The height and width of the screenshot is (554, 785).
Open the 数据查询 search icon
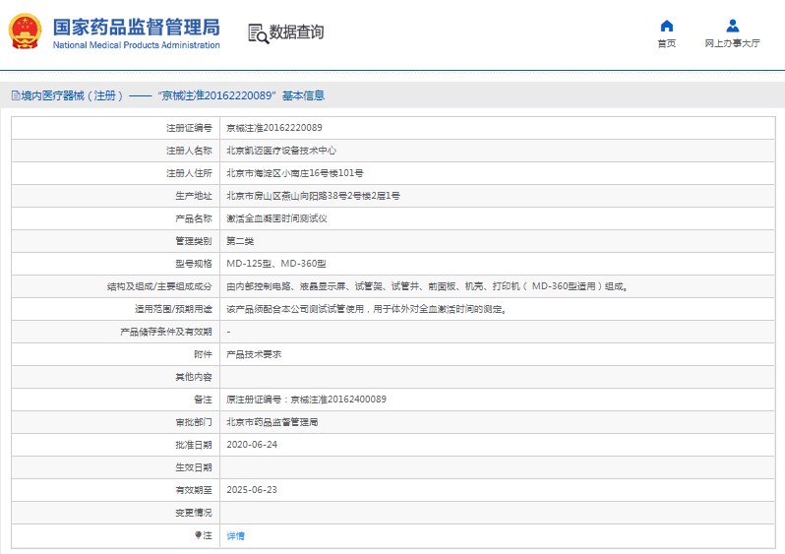point(259,33)
